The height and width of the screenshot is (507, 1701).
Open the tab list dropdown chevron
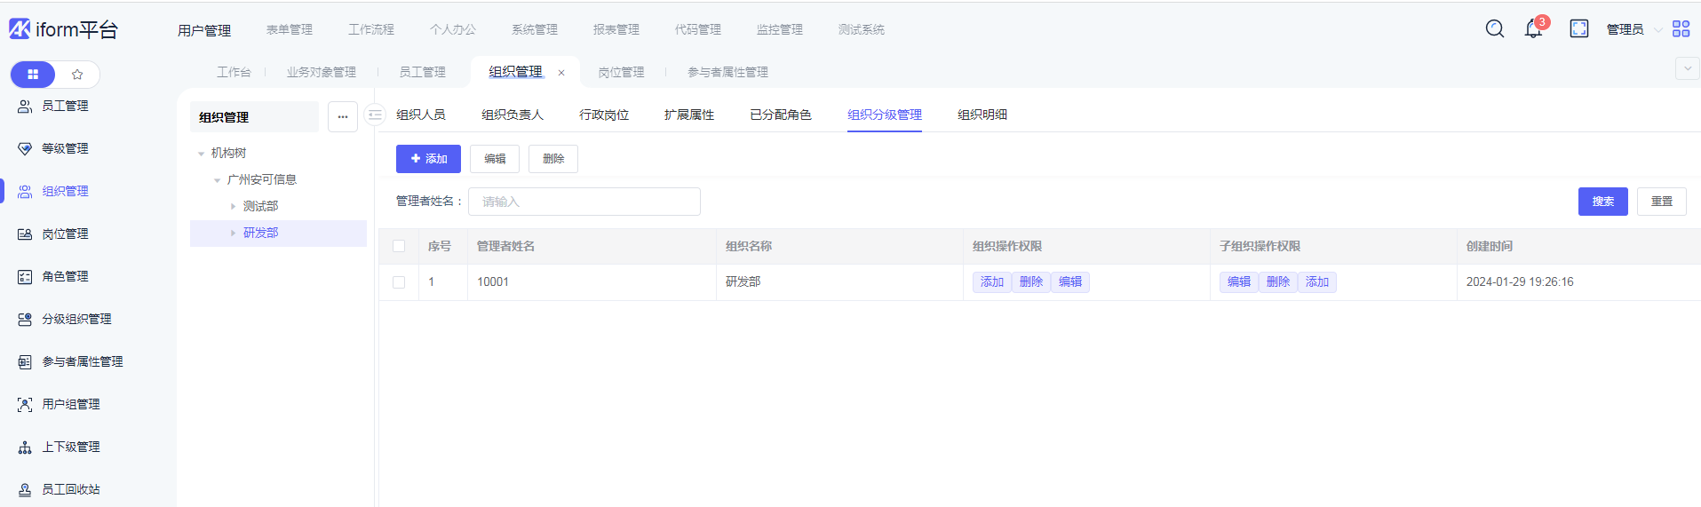click(x=1687, y=68)
